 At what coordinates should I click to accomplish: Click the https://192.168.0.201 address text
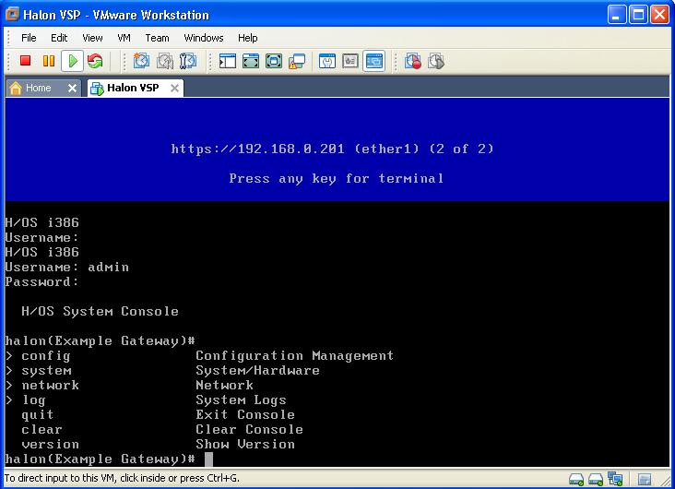257,149
